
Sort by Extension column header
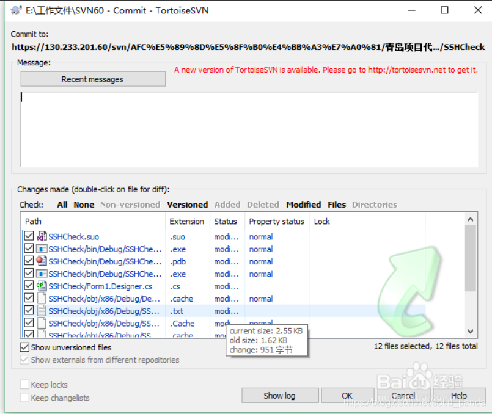[x=187, y=221]
